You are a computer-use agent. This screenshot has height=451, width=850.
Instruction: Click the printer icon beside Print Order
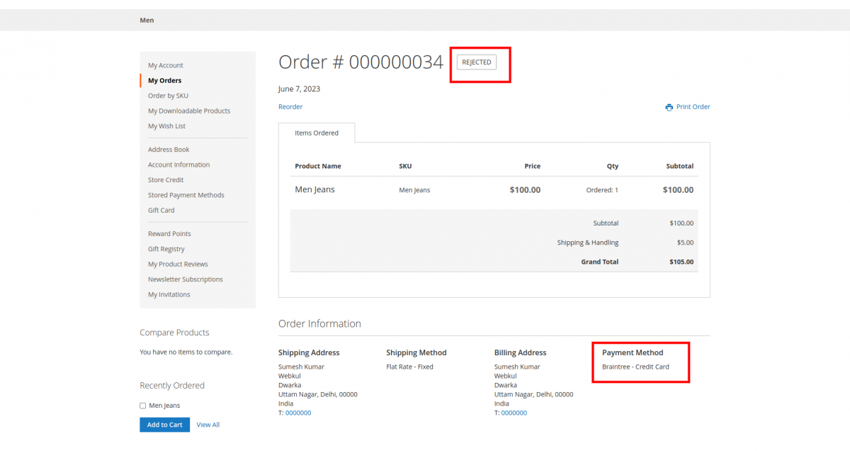tap(669, 107)
